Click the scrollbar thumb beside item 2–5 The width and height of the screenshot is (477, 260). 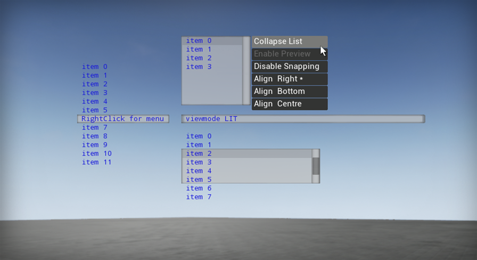(x=316, y=166)
